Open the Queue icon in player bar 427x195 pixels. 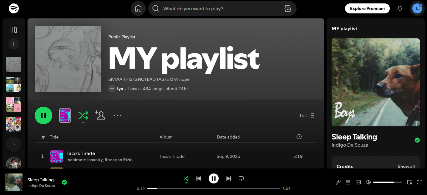pyautogui.click(x=348, y=182)
